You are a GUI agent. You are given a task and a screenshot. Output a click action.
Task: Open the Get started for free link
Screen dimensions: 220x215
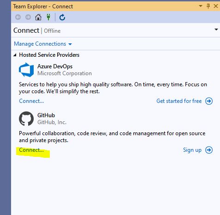[x=179, y=101]
